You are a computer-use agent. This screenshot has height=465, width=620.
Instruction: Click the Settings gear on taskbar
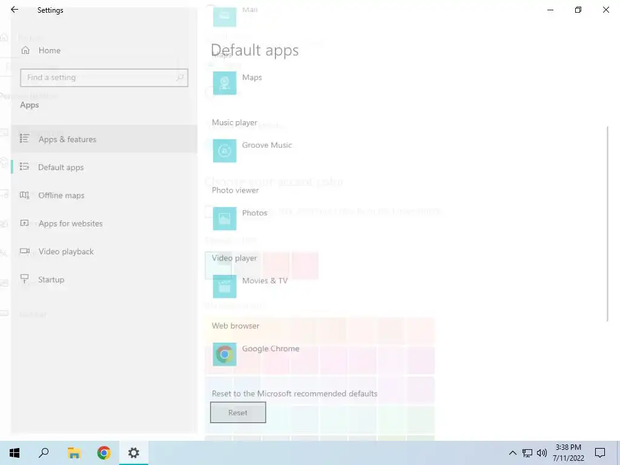pos(134,453)
